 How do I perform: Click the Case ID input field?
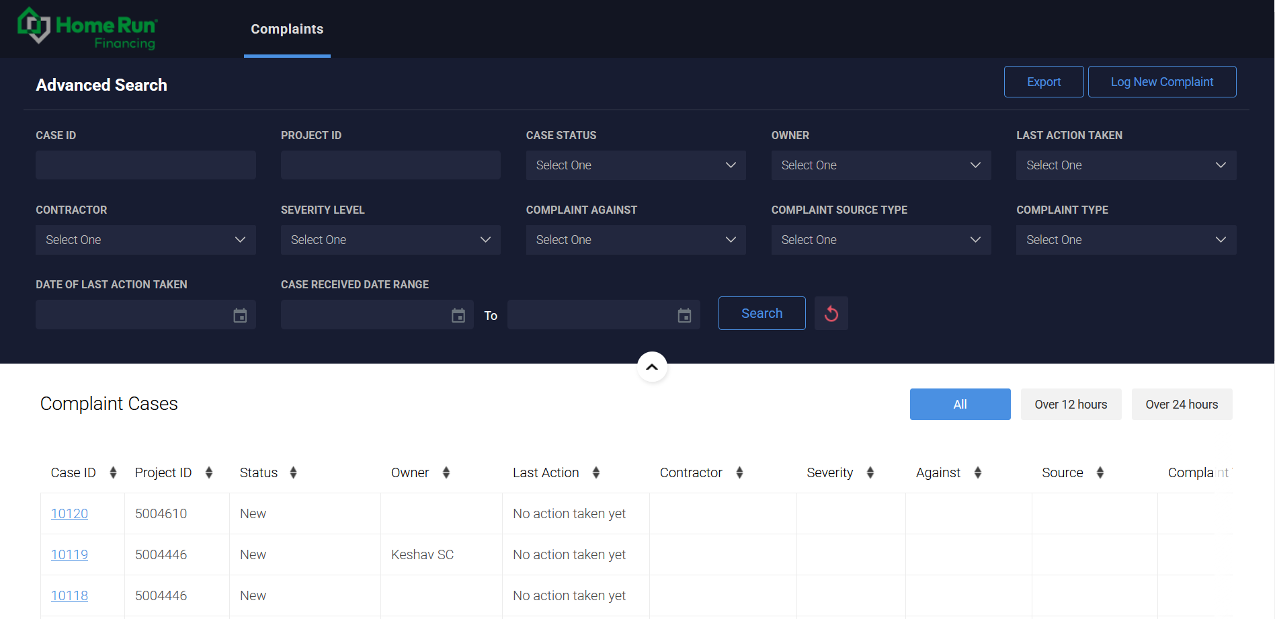point(145,165)
